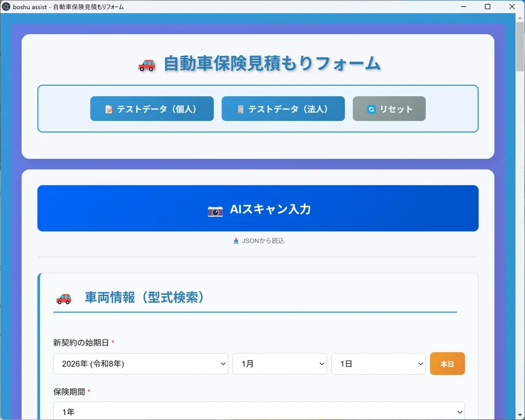Screen dimensions: 525x420
Task: Open the year dropdown showing 2026年 (令和8年)
Action: (140, 364)
